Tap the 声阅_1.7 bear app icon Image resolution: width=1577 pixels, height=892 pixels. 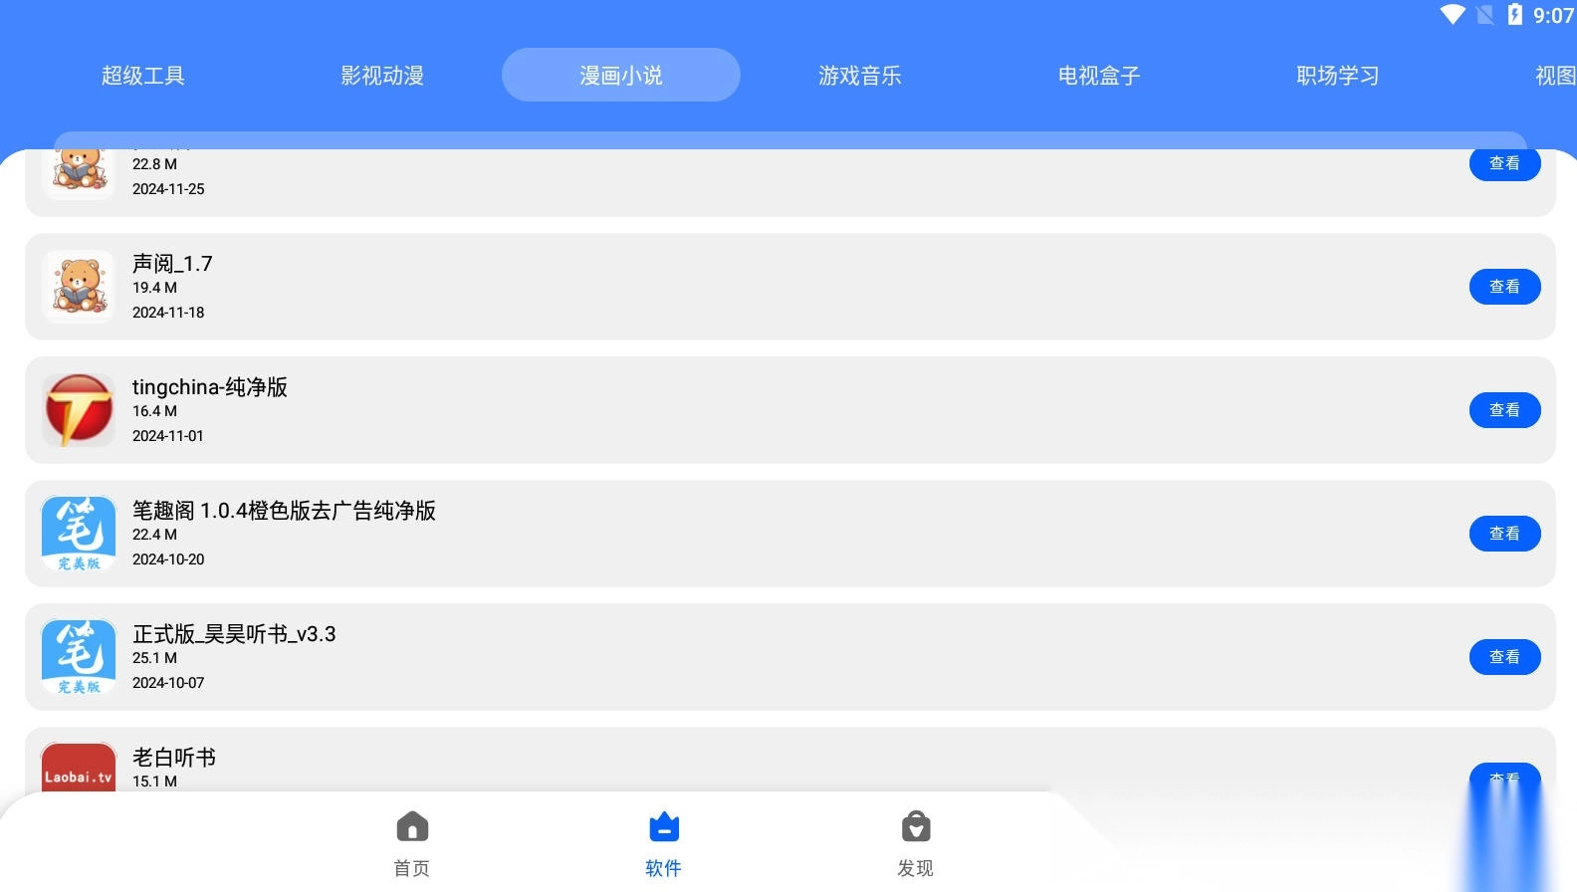pos(79,287)
